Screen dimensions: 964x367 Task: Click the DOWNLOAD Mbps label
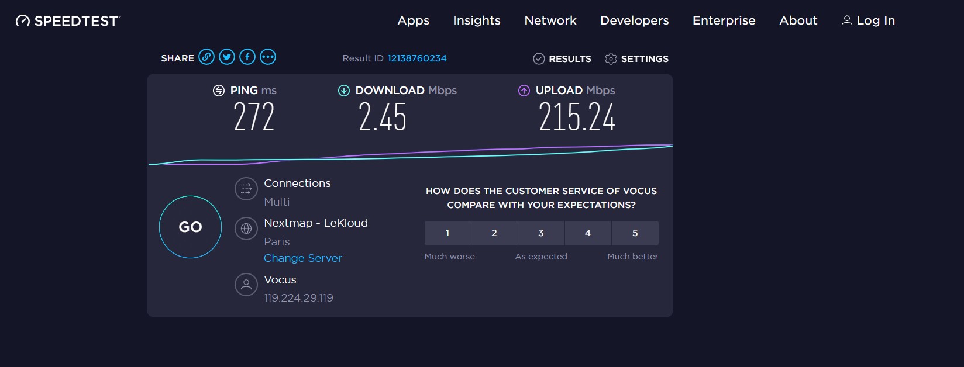(406, 91)
